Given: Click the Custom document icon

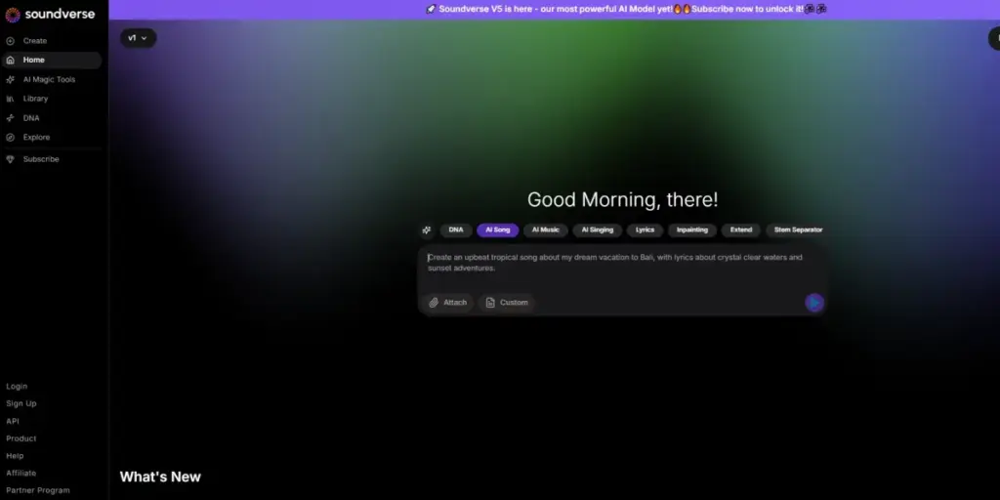Looking at the screenshot, I should click(490, 303).
